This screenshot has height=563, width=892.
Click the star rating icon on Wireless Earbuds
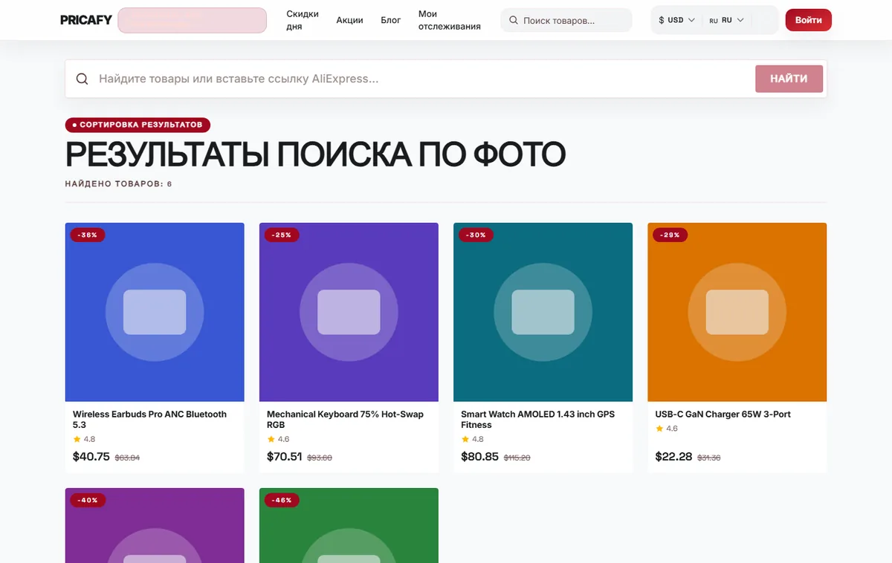[77, 439]
